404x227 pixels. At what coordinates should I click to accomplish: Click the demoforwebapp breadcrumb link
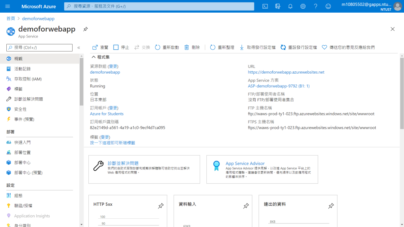point(38,19)
